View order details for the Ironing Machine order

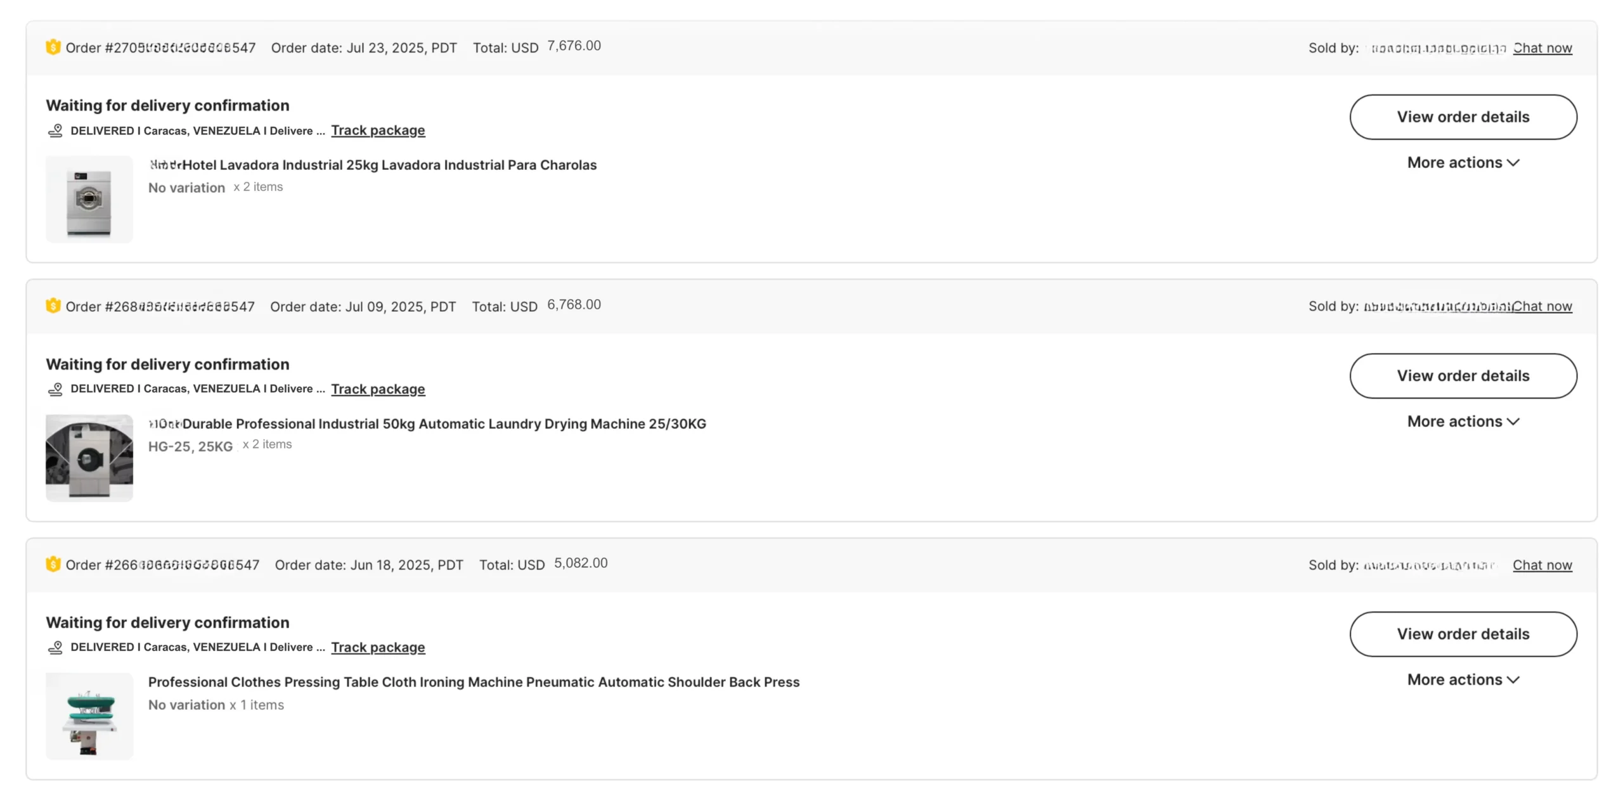coord(1463,634)
